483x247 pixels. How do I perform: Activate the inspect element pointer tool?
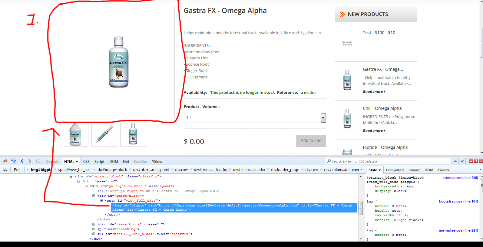click(x=14, y=161)
